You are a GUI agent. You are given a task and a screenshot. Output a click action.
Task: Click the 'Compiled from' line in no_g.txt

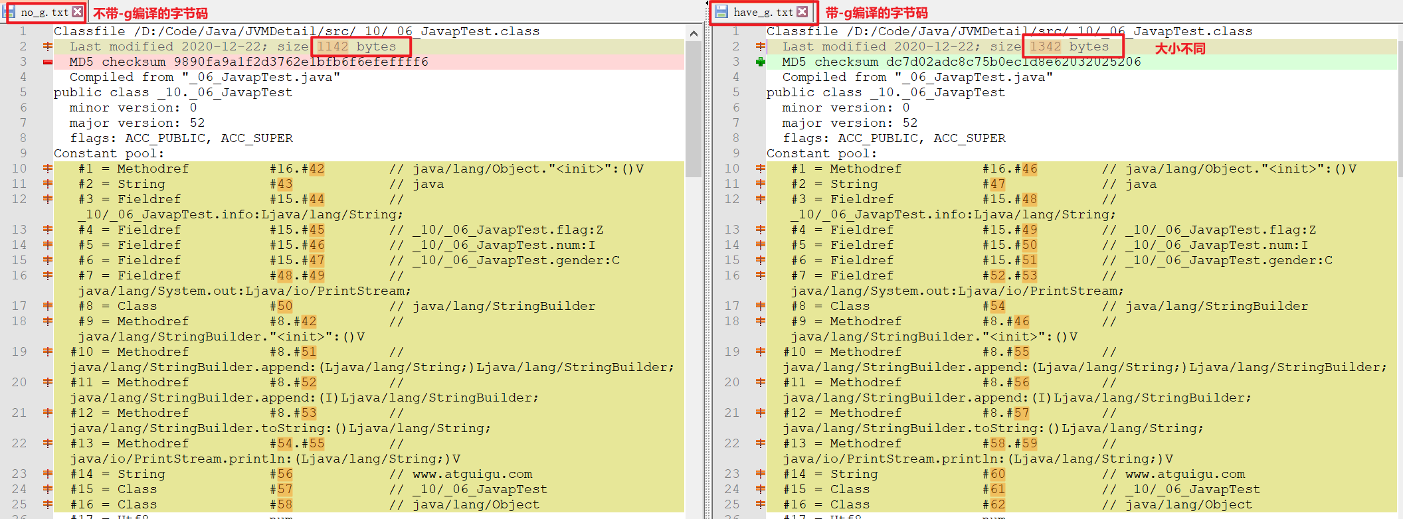pyautogui.click(x=205, y=77)
